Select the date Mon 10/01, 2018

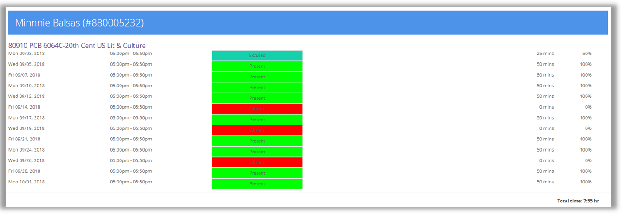tap(27, 182)
